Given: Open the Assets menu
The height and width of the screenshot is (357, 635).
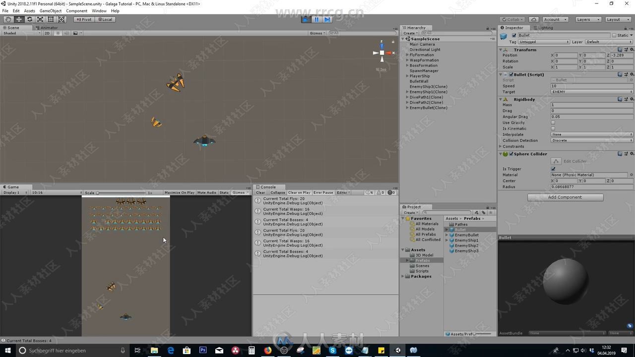Looking at the screenshot, I should (x=30, y=11).
